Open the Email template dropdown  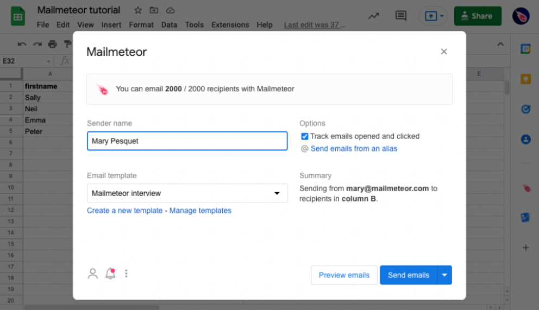187,193
